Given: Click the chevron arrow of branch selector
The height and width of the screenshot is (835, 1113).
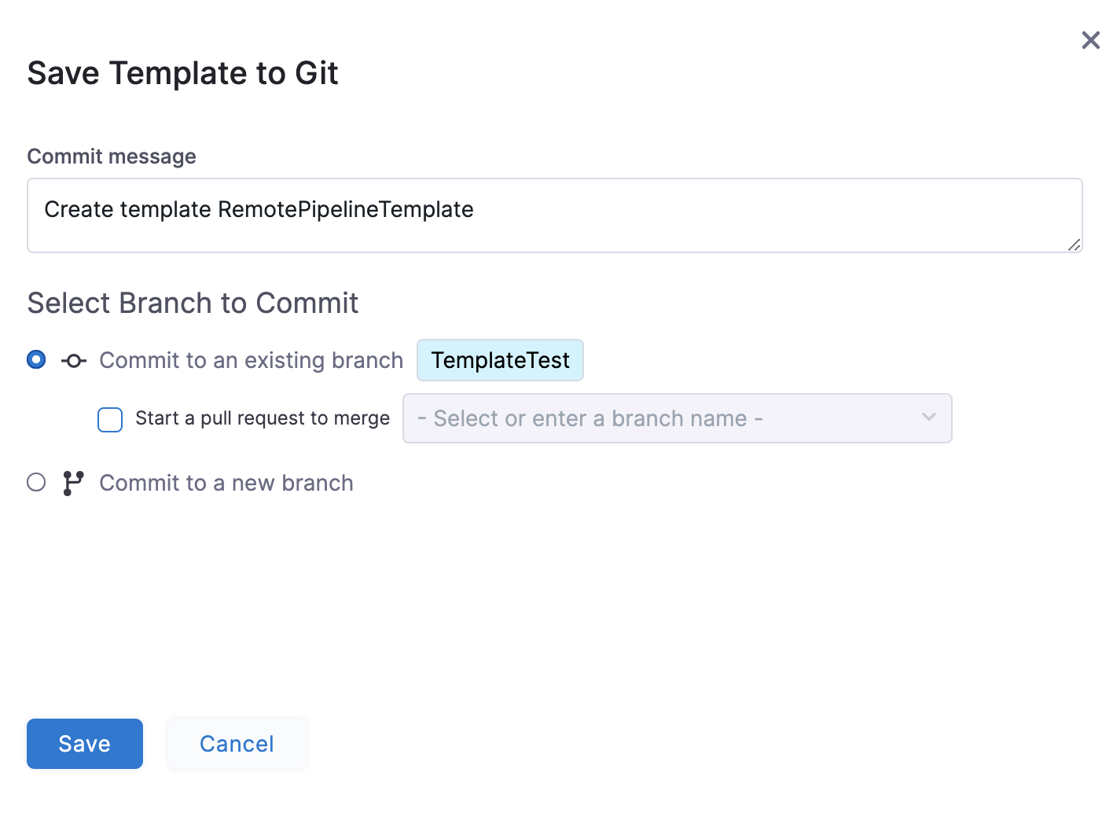Looking at the screenshot, I should 929,417.
